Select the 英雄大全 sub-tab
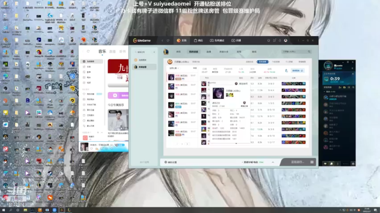 224,52
